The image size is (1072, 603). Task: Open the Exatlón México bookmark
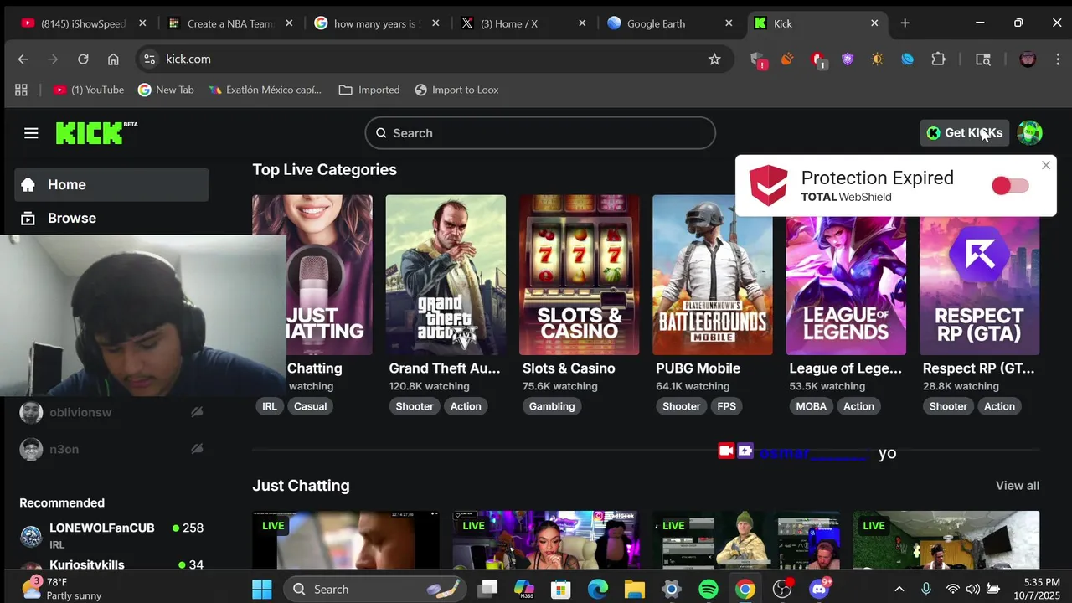265,90
